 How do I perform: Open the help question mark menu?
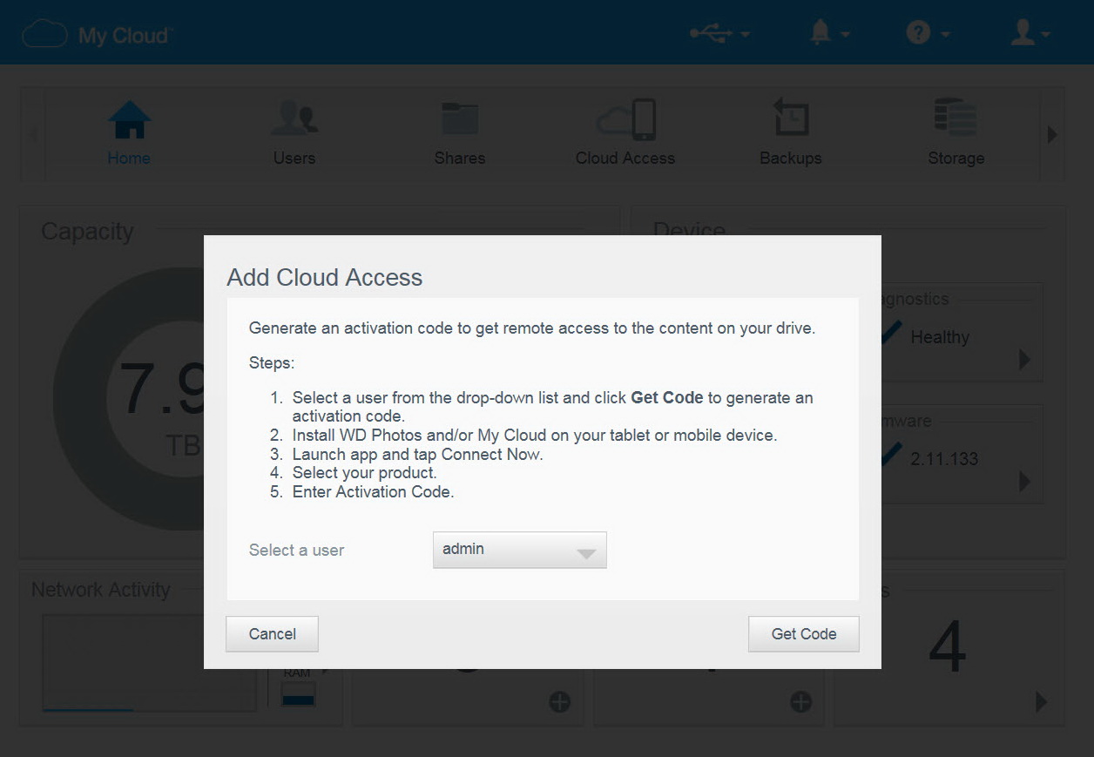coord(927,33)
